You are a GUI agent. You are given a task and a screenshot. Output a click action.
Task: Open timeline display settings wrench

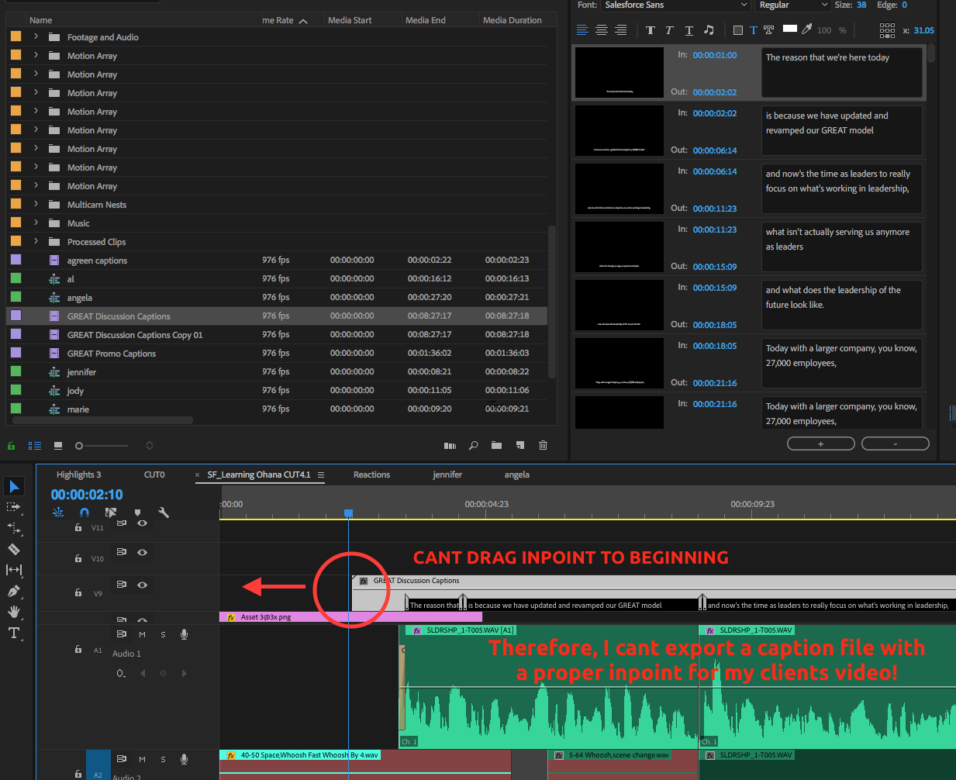pyautogui.click(x=164, y=513)
